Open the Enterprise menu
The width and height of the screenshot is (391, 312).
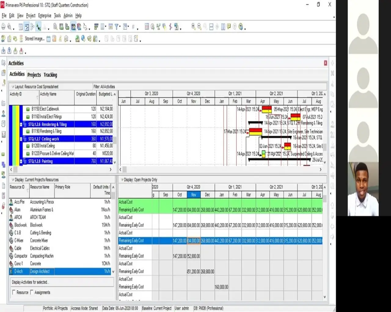(45, 16)
